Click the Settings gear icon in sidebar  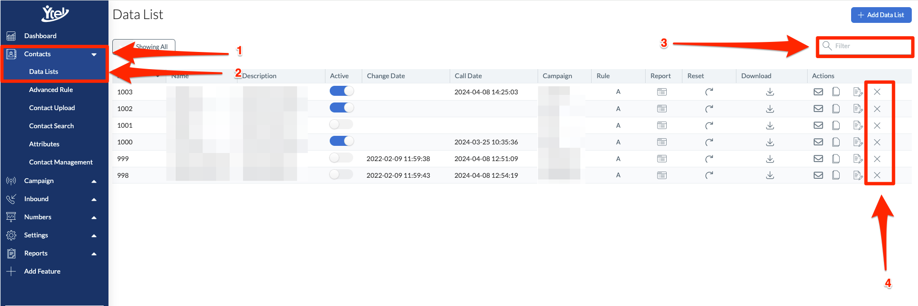[11, 235]
